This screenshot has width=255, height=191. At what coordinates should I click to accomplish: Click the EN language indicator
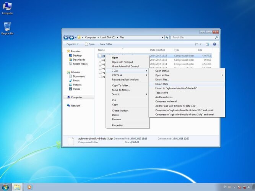225,187
